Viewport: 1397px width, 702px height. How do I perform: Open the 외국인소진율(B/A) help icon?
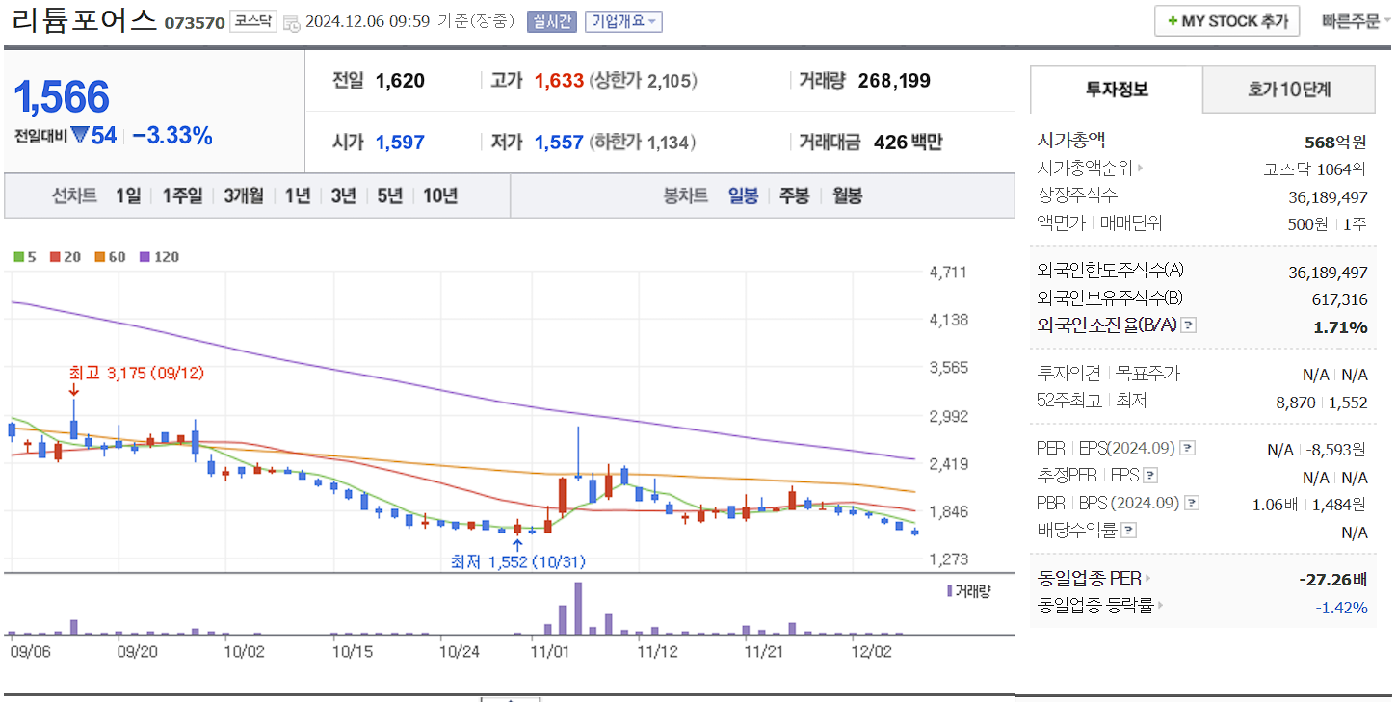[x=1189, y=326]
